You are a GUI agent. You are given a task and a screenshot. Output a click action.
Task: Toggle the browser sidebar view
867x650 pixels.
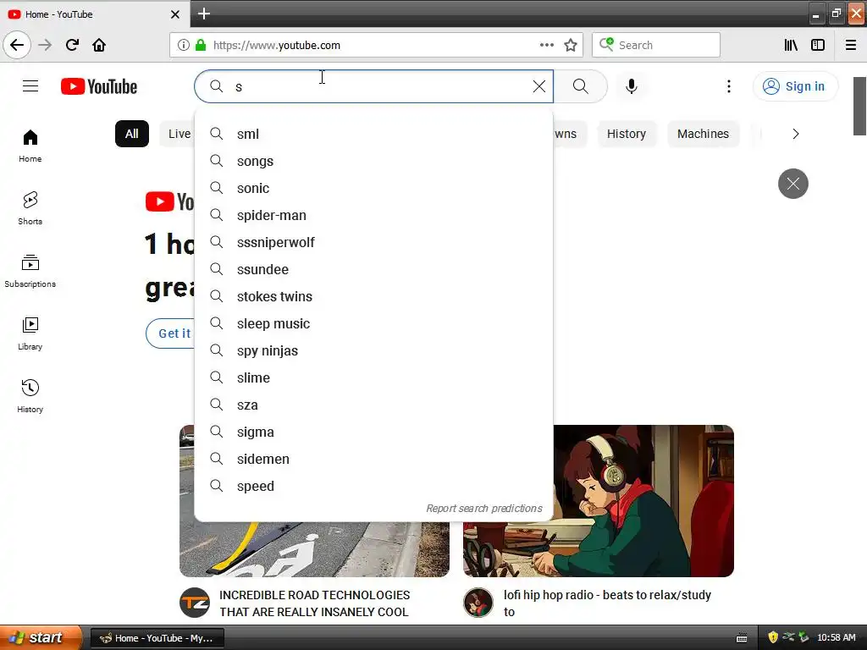[818, 45]
